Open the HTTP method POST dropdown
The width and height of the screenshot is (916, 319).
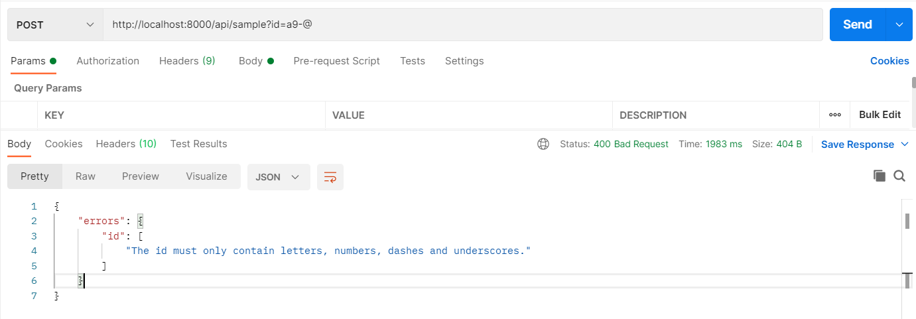56,25
